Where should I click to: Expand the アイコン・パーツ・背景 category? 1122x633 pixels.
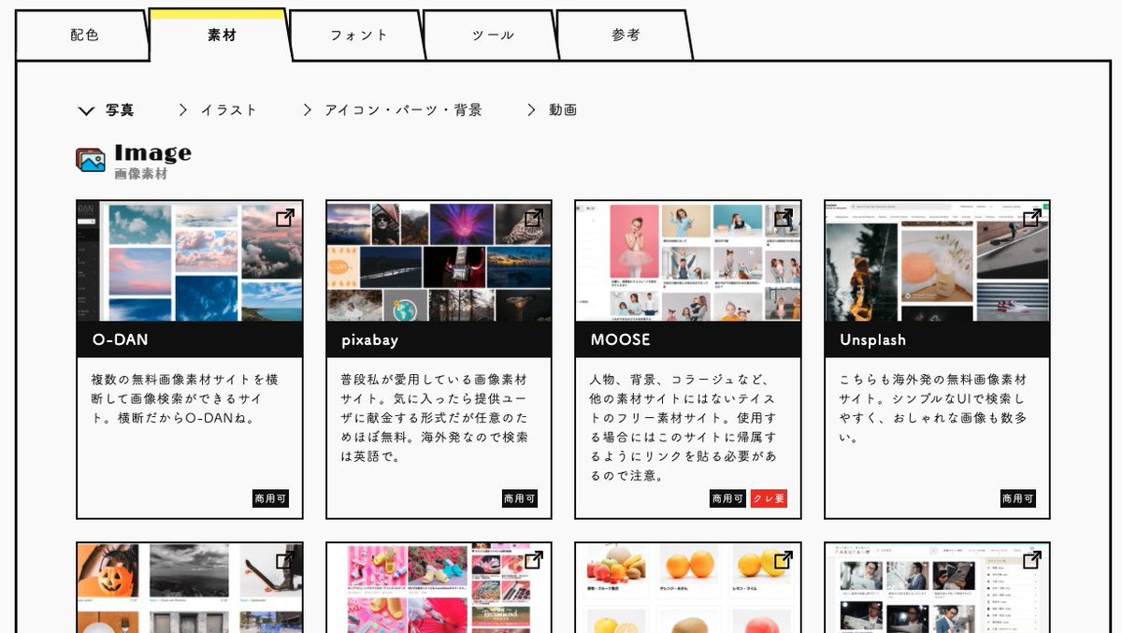click(x=393, y=110)
